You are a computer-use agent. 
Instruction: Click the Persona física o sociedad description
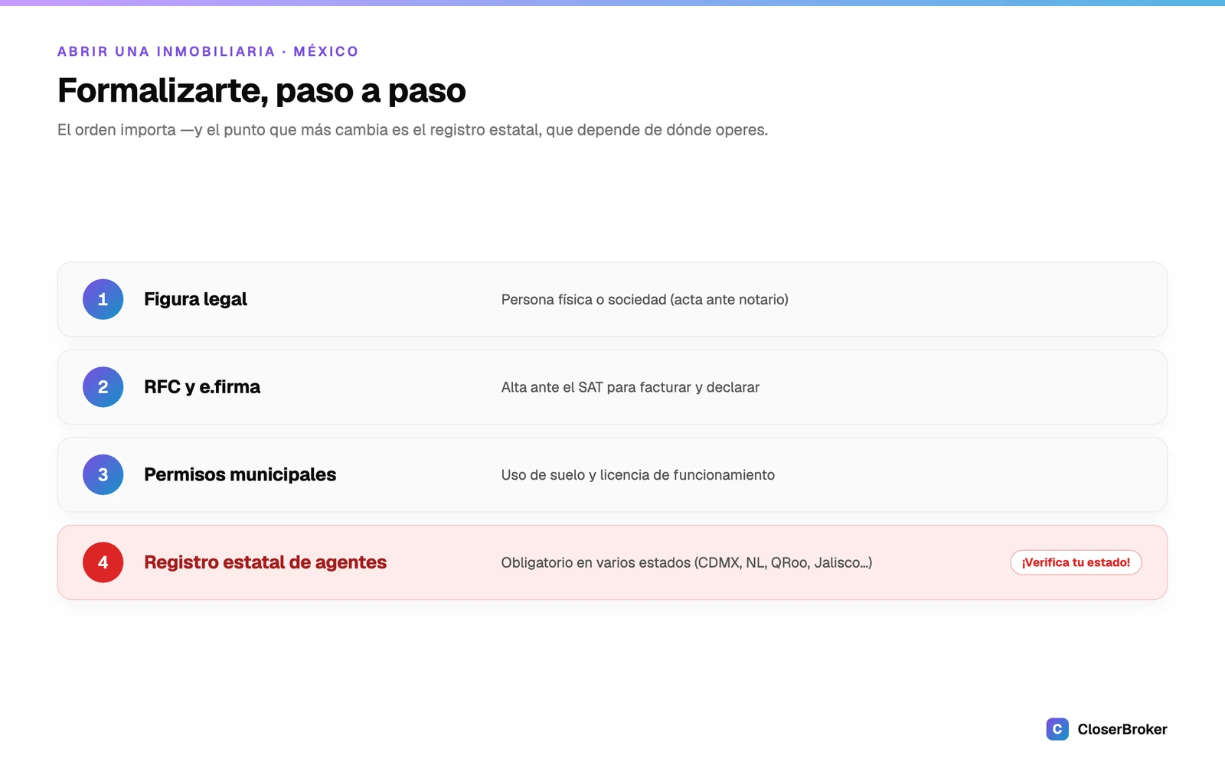(x=645, y=300)
